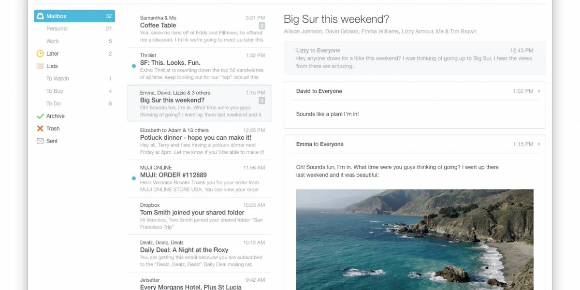Viewport: 580px width, 290px height.
Task: Click message count badge on Coffee Table
Action: tap(261, 26)
